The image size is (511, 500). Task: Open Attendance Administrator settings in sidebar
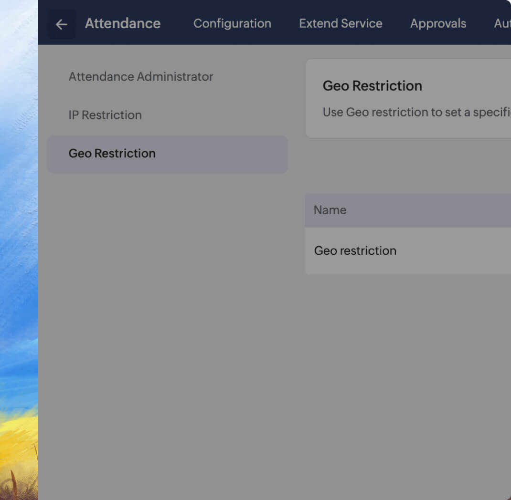point(141,76)
